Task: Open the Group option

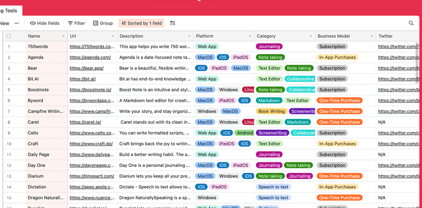Action: coord(103,23)
